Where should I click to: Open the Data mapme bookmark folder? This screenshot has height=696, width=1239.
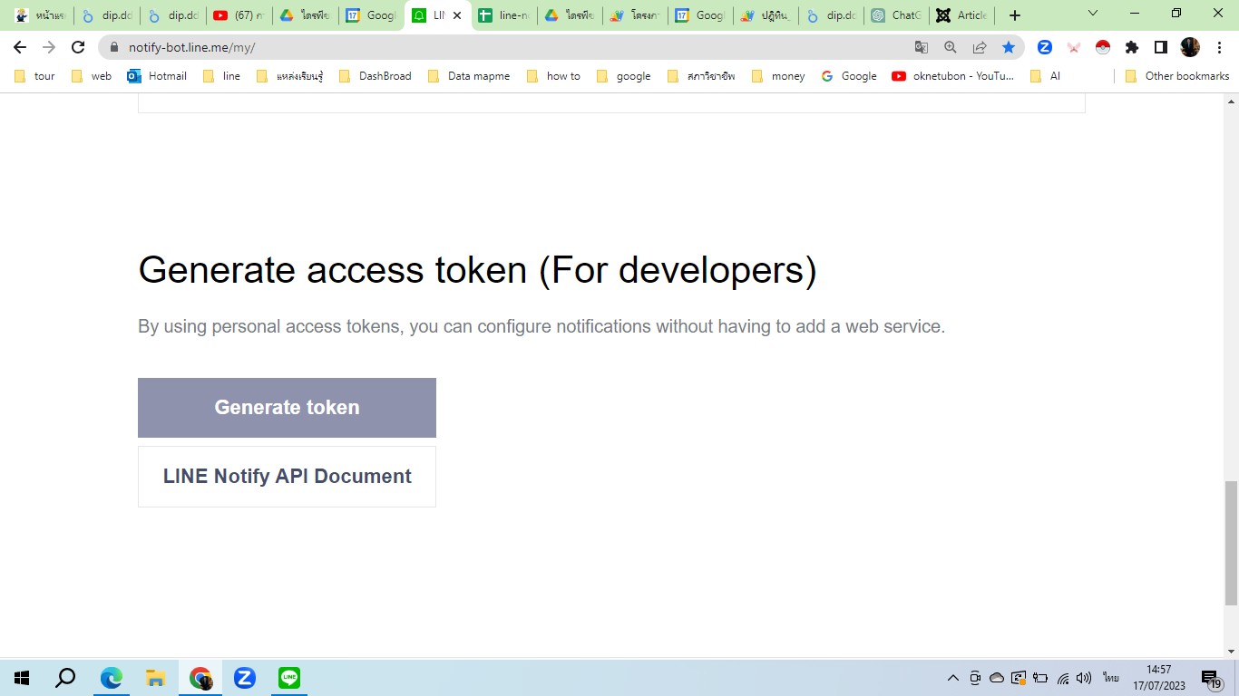pos(469,76)
